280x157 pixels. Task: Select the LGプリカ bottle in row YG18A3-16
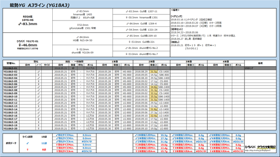point(90,116)
